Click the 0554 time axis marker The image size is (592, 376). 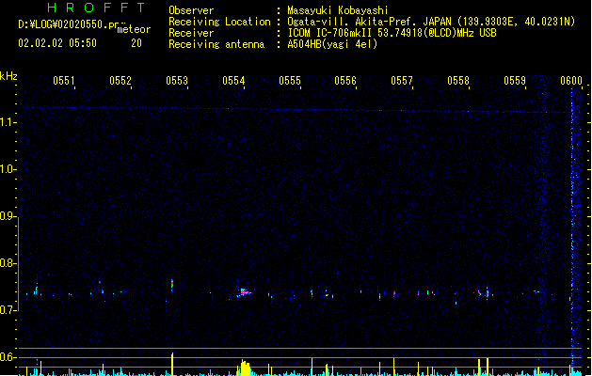[233, 81]
